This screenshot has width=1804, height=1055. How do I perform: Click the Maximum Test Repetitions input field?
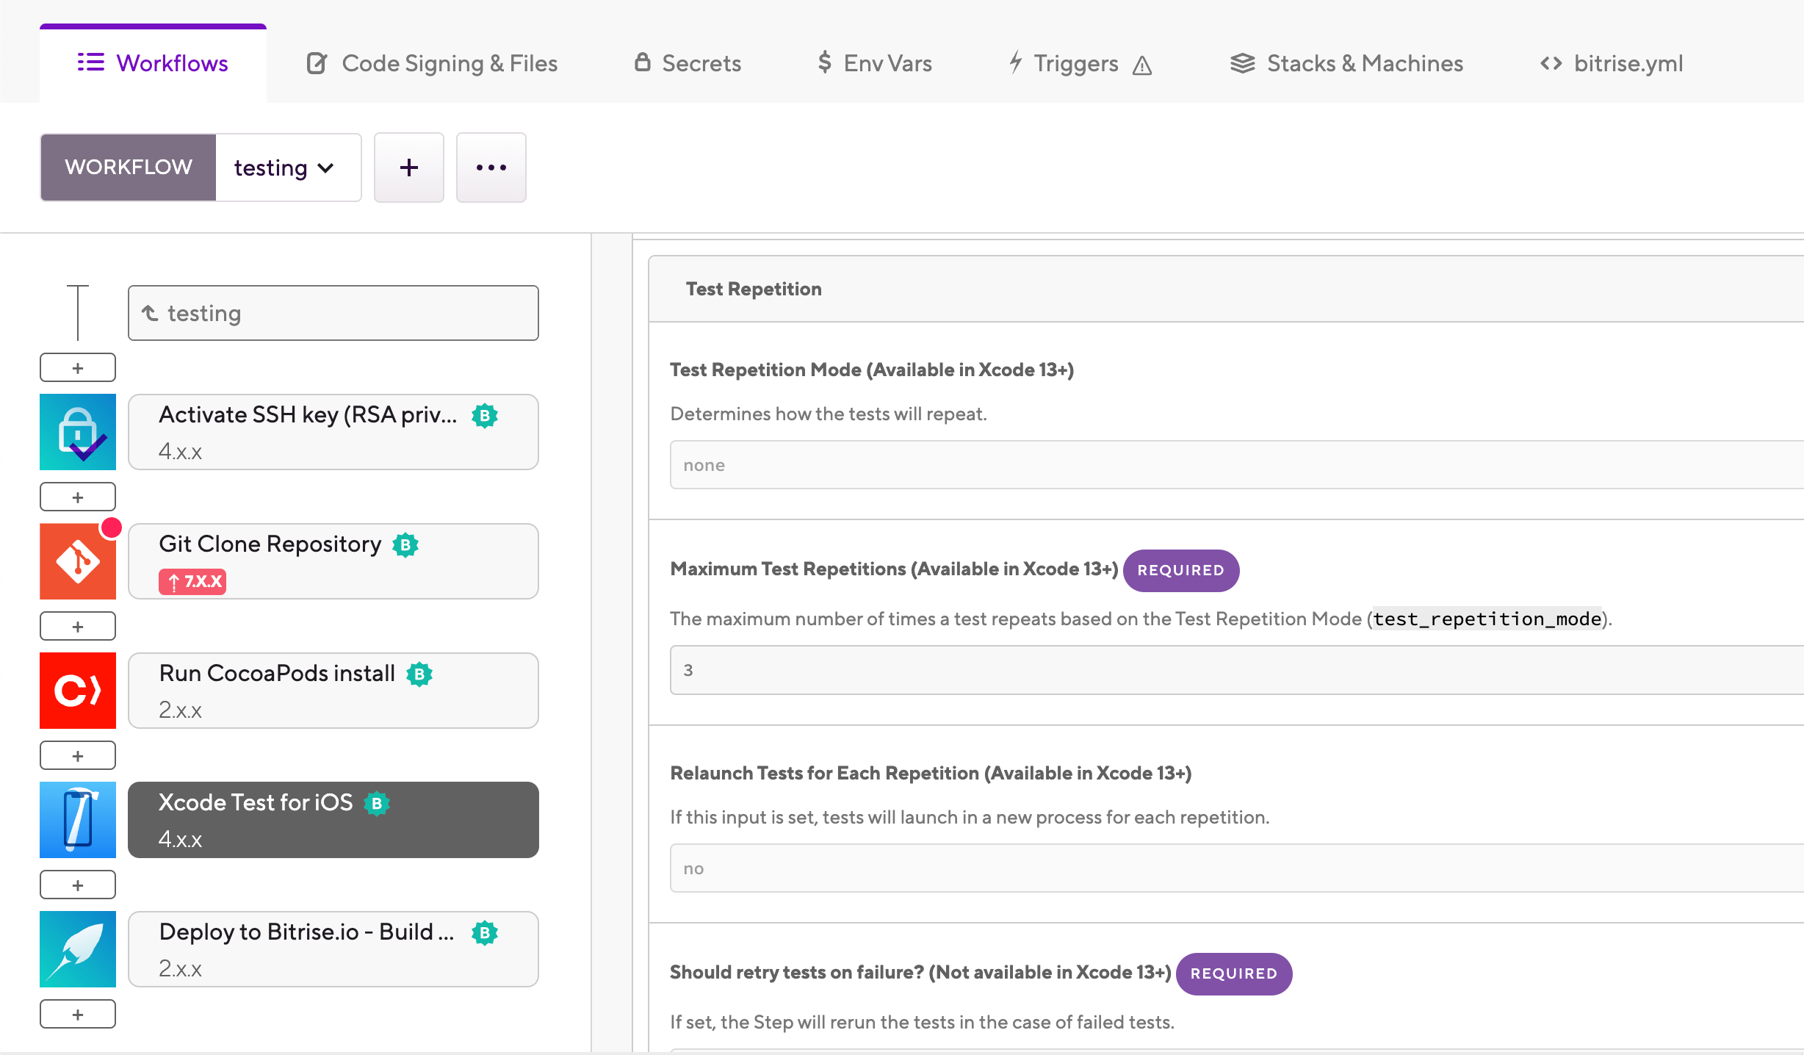[1234, 670]
